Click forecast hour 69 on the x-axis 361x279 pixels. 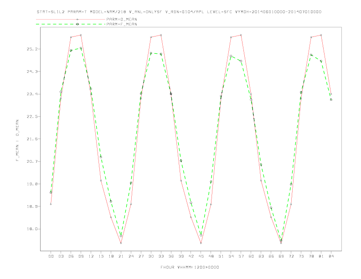(x=281, y=256)
